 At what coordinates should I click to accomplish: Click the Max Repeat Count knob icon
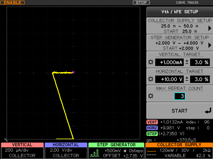point(151,96)
